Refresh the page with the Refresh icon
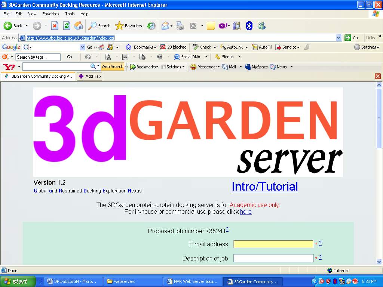Viewport: 383px width, 287px height. tap(67, 26)
